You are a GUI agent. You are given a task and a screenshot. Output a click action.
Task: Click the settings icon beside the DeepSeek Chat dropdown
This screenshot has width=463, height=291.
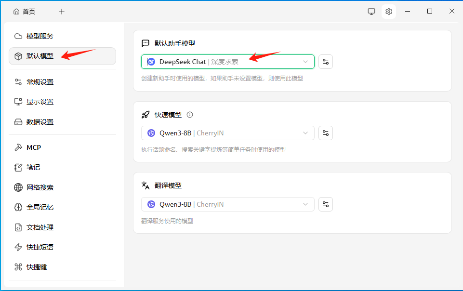[326, 62]
